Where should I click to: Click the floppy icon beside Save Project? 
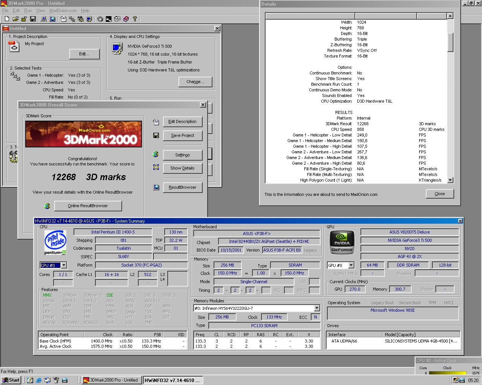pyautogui.click(x=156, y=135)
